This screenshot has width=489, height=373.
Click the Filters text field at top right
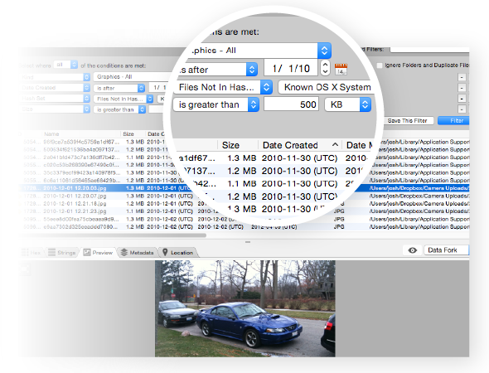coord(430,50)
